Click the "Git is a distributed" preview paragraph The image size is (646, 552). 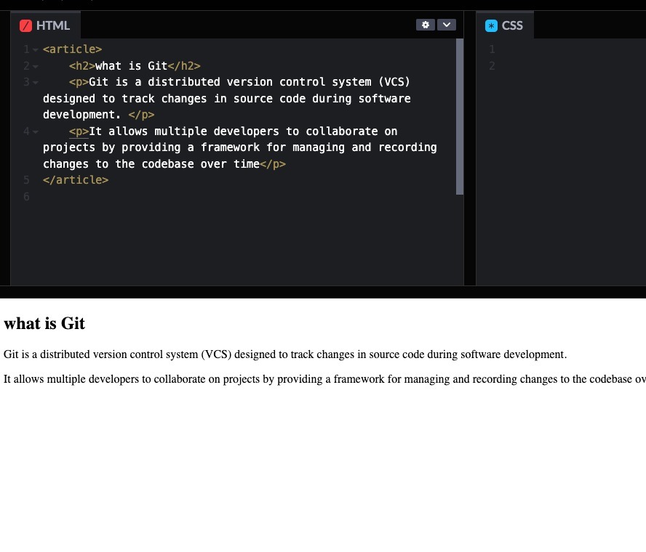[284, 354]
